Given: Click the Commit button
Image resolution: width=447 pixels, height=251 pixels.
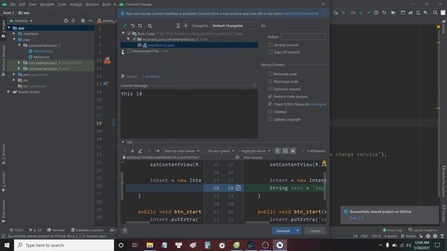Looking at the screenshot, I should [283, 231].
